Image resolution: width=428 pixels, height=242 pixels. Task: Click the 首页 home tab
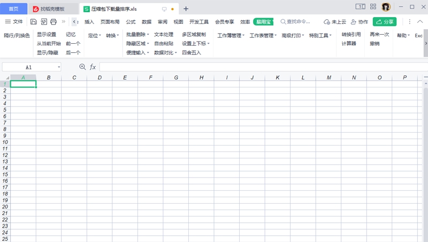[x=14, y=9]
